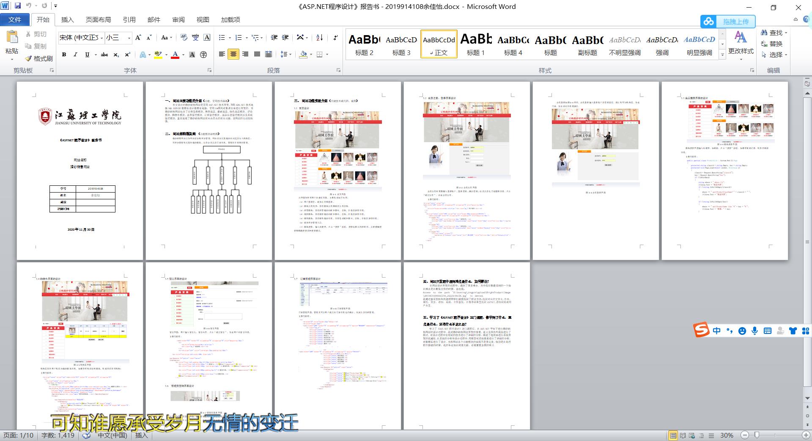Apply character border (boxed A) icon
Screen dimensions: 812x441
[207, 38]
